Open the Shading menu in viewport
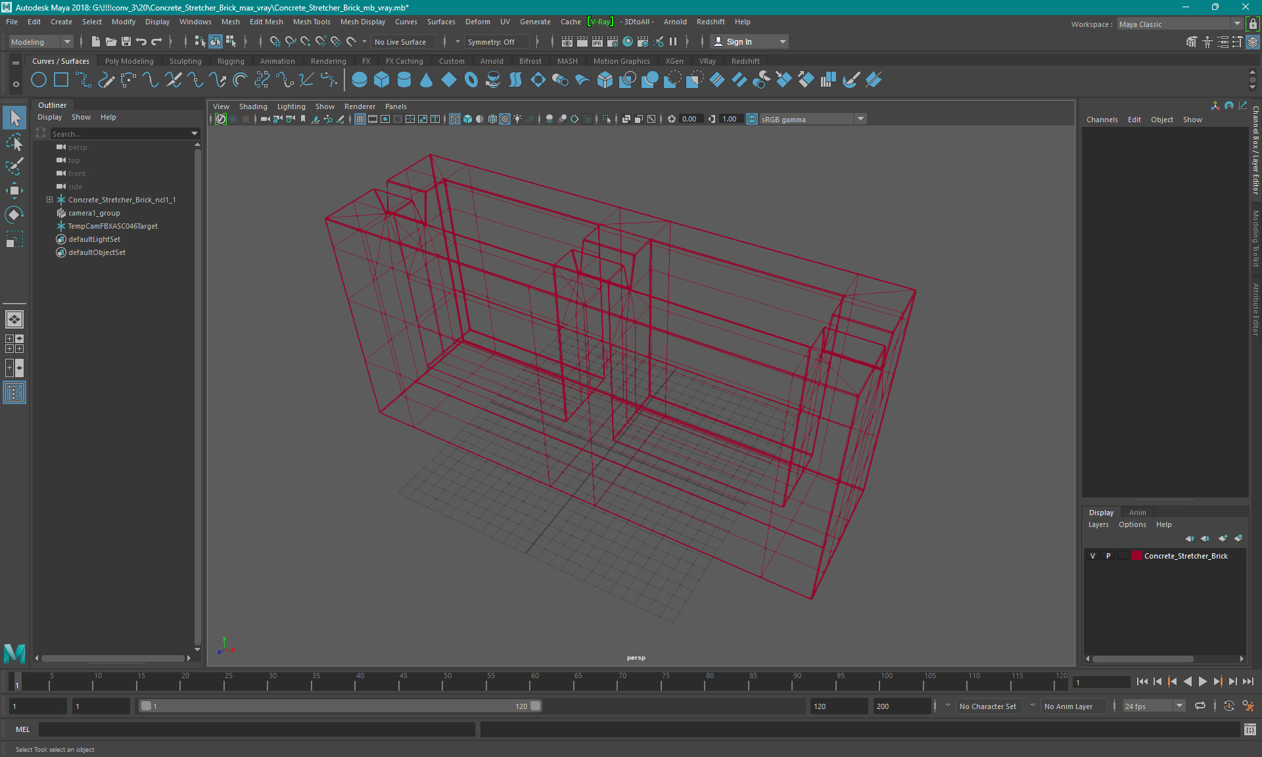 (253, 106)
